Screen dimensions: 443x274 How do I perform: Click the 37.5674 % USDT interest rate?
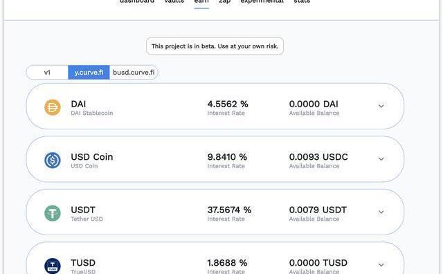[229, 210]
